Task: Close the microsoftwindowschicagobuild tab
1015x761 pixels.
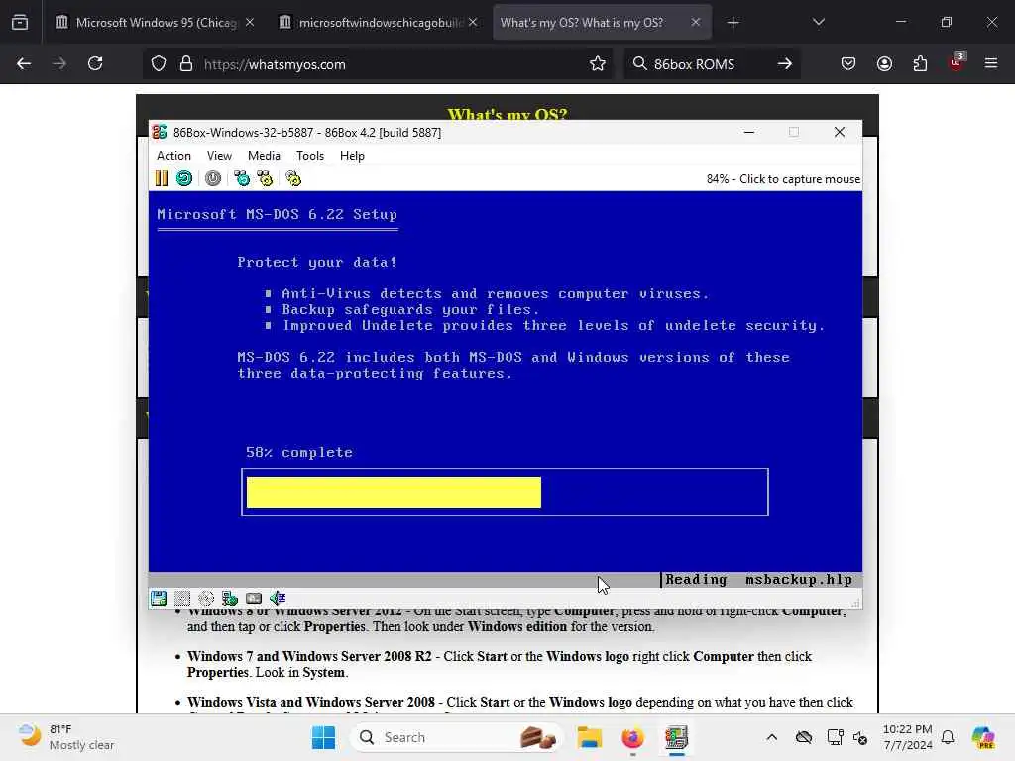Action: (473, 22)
